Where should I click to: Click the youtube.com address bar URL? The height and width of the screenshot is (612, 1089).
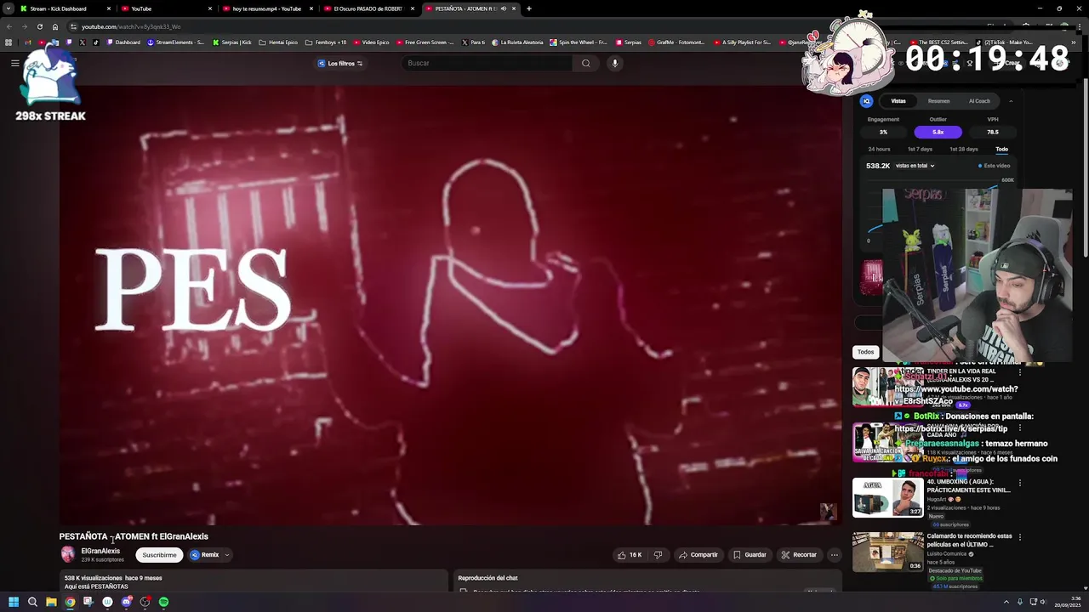131,26
